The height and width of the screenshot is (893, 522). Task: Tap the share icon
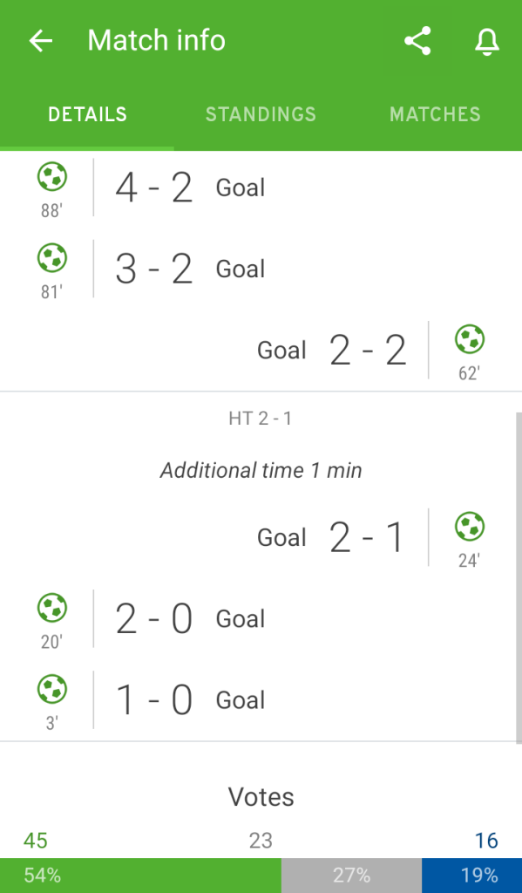click(x=417, y=41)
